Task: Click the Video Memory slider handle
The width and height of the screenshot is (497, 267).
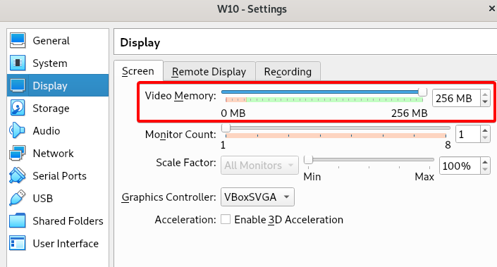Action: [422, 92]
